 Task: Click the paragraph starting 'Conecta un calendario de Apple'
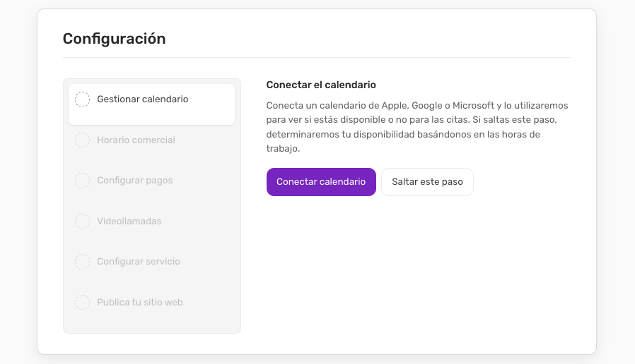click(417, 127)
